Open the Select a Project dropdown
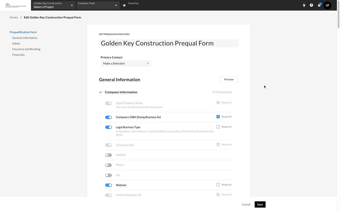This screenshot has height=212, width=340. pyautogui.click(x=54, y=5)
